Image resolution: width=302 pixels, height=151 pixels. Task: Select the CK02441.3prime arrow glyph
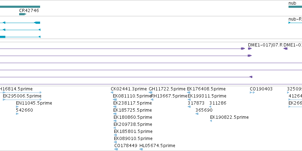pyautogui.click(x=112, y=93)
